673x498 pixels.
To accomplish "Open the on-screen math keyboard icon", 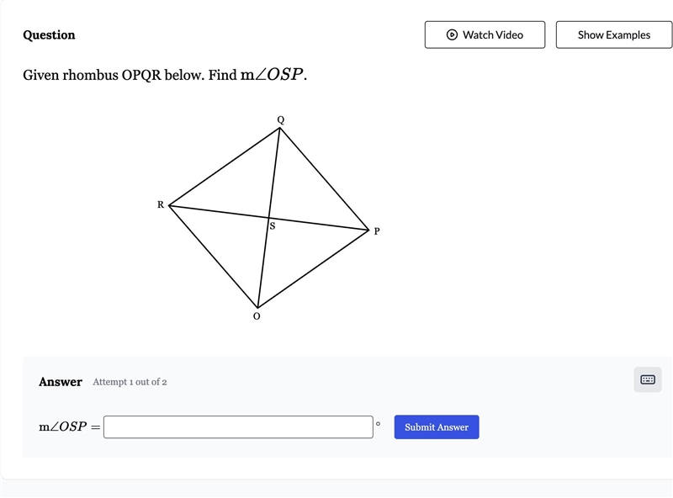I will pos(647,379).
